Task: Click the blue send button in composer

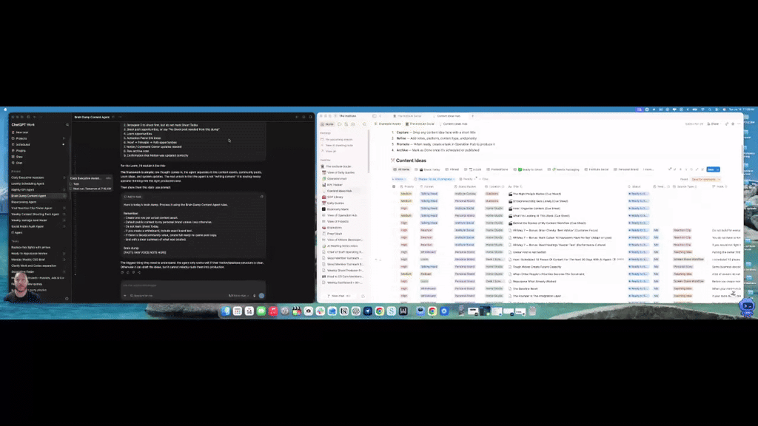Action: (x=261, y=296)
